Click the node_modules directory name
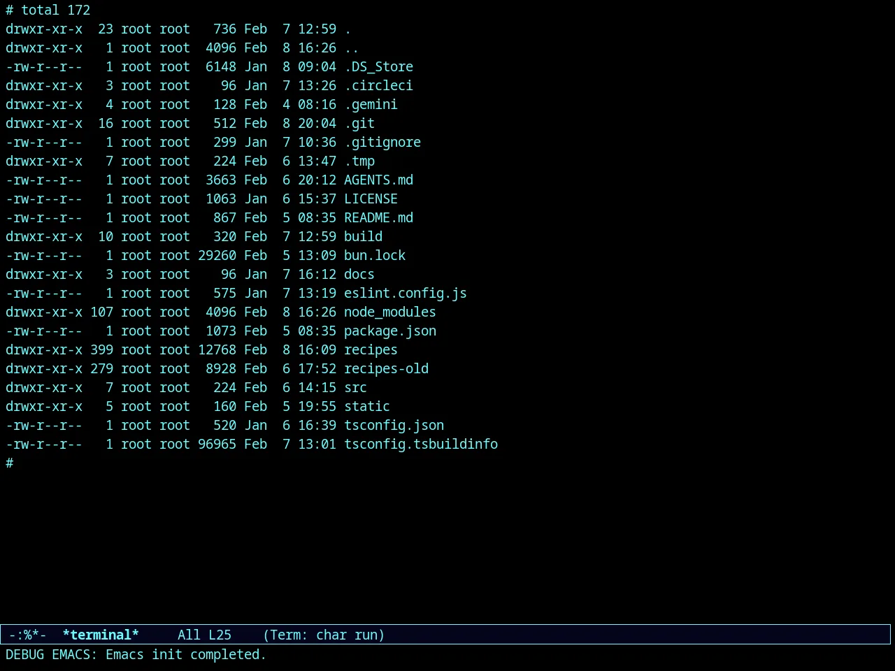 coord(390,312)
